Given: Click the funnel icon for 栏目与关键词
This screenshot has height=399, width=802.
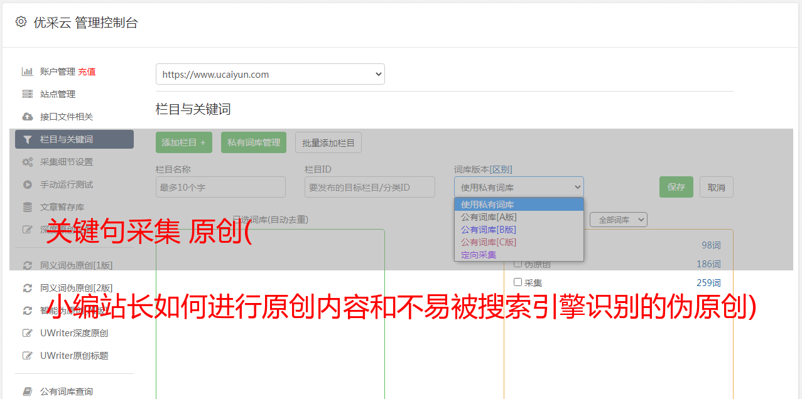Looking at the screenshot, I should point(27,139).
